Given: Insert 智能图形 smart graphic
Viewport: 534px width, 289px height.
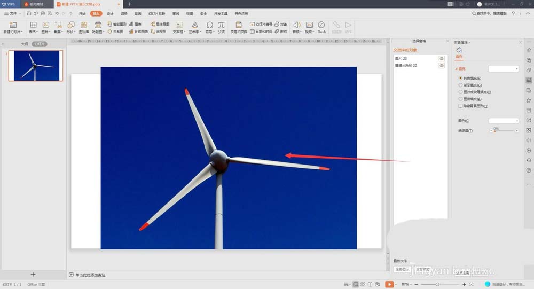Looking at the screenshot, I should (117, 24).
